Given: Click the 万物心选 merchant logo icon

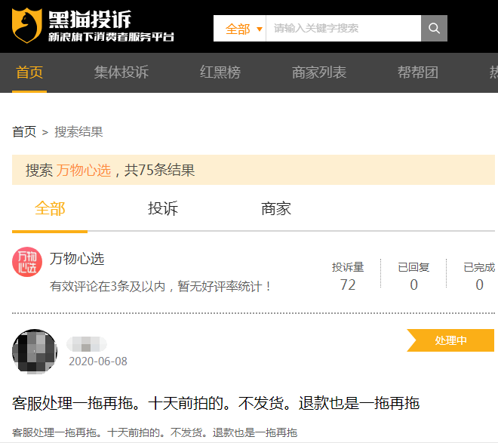Looking at the screenshot, I should (x=27, y=262).
